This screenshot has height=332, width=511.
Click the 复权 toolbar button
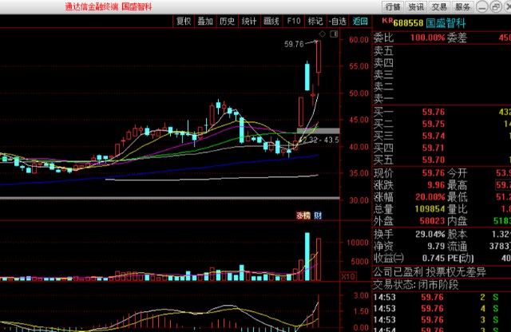(x=184, y=22)
